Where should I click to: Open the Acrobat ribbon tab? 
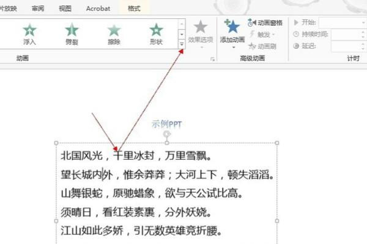pyautogui.click(x=98, y=9)
